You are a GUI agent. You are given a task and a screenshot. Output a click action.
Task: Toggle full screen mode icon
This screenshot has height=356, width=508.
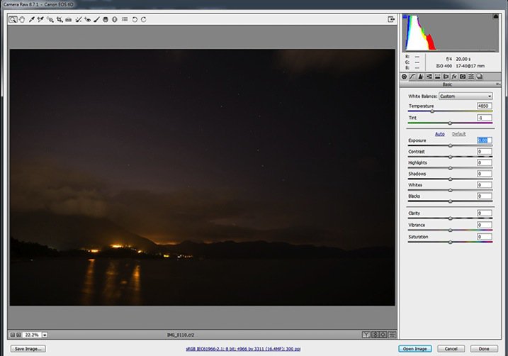pyautogui.click(x=390, y=20)
